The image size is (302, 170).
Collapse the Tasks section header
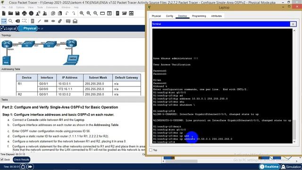(72, 100)
